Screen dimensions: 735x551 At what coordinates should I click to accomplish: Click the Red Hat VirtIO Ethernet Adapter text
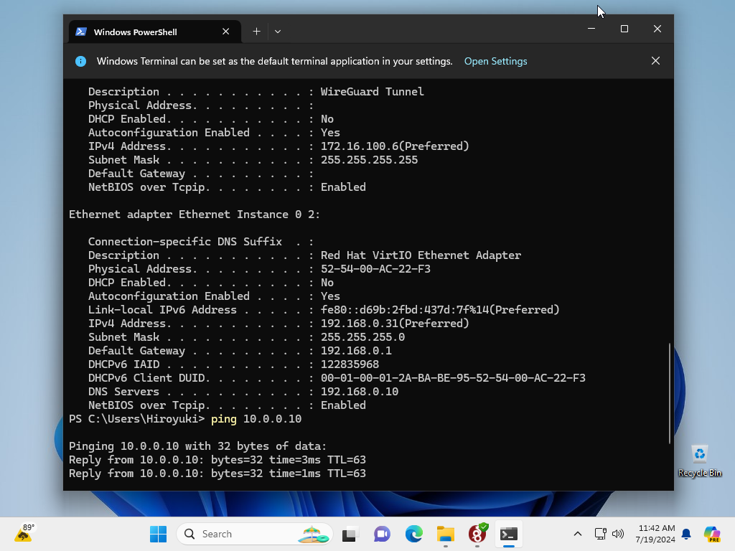421,255
